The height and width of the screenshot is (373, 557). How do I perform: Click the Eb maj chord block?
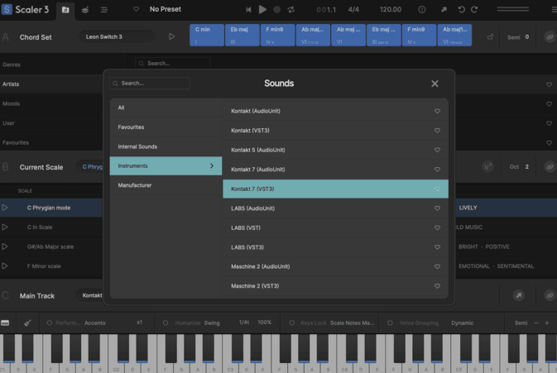point(238,35)
